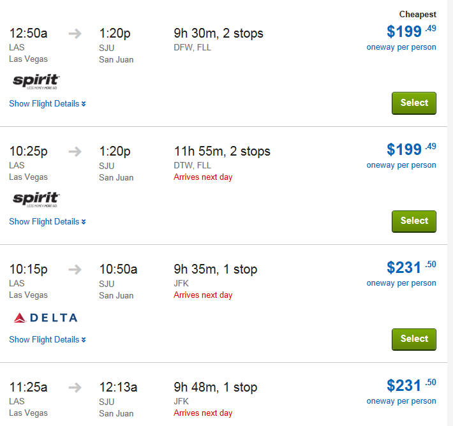Click the $231.50 price on the Delta flight

pyautogui.click(x=412, y=267)
